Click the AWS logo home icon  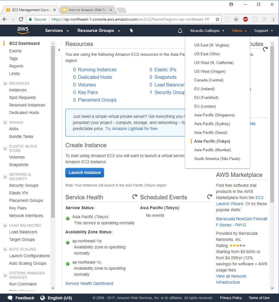pos(23,31)
